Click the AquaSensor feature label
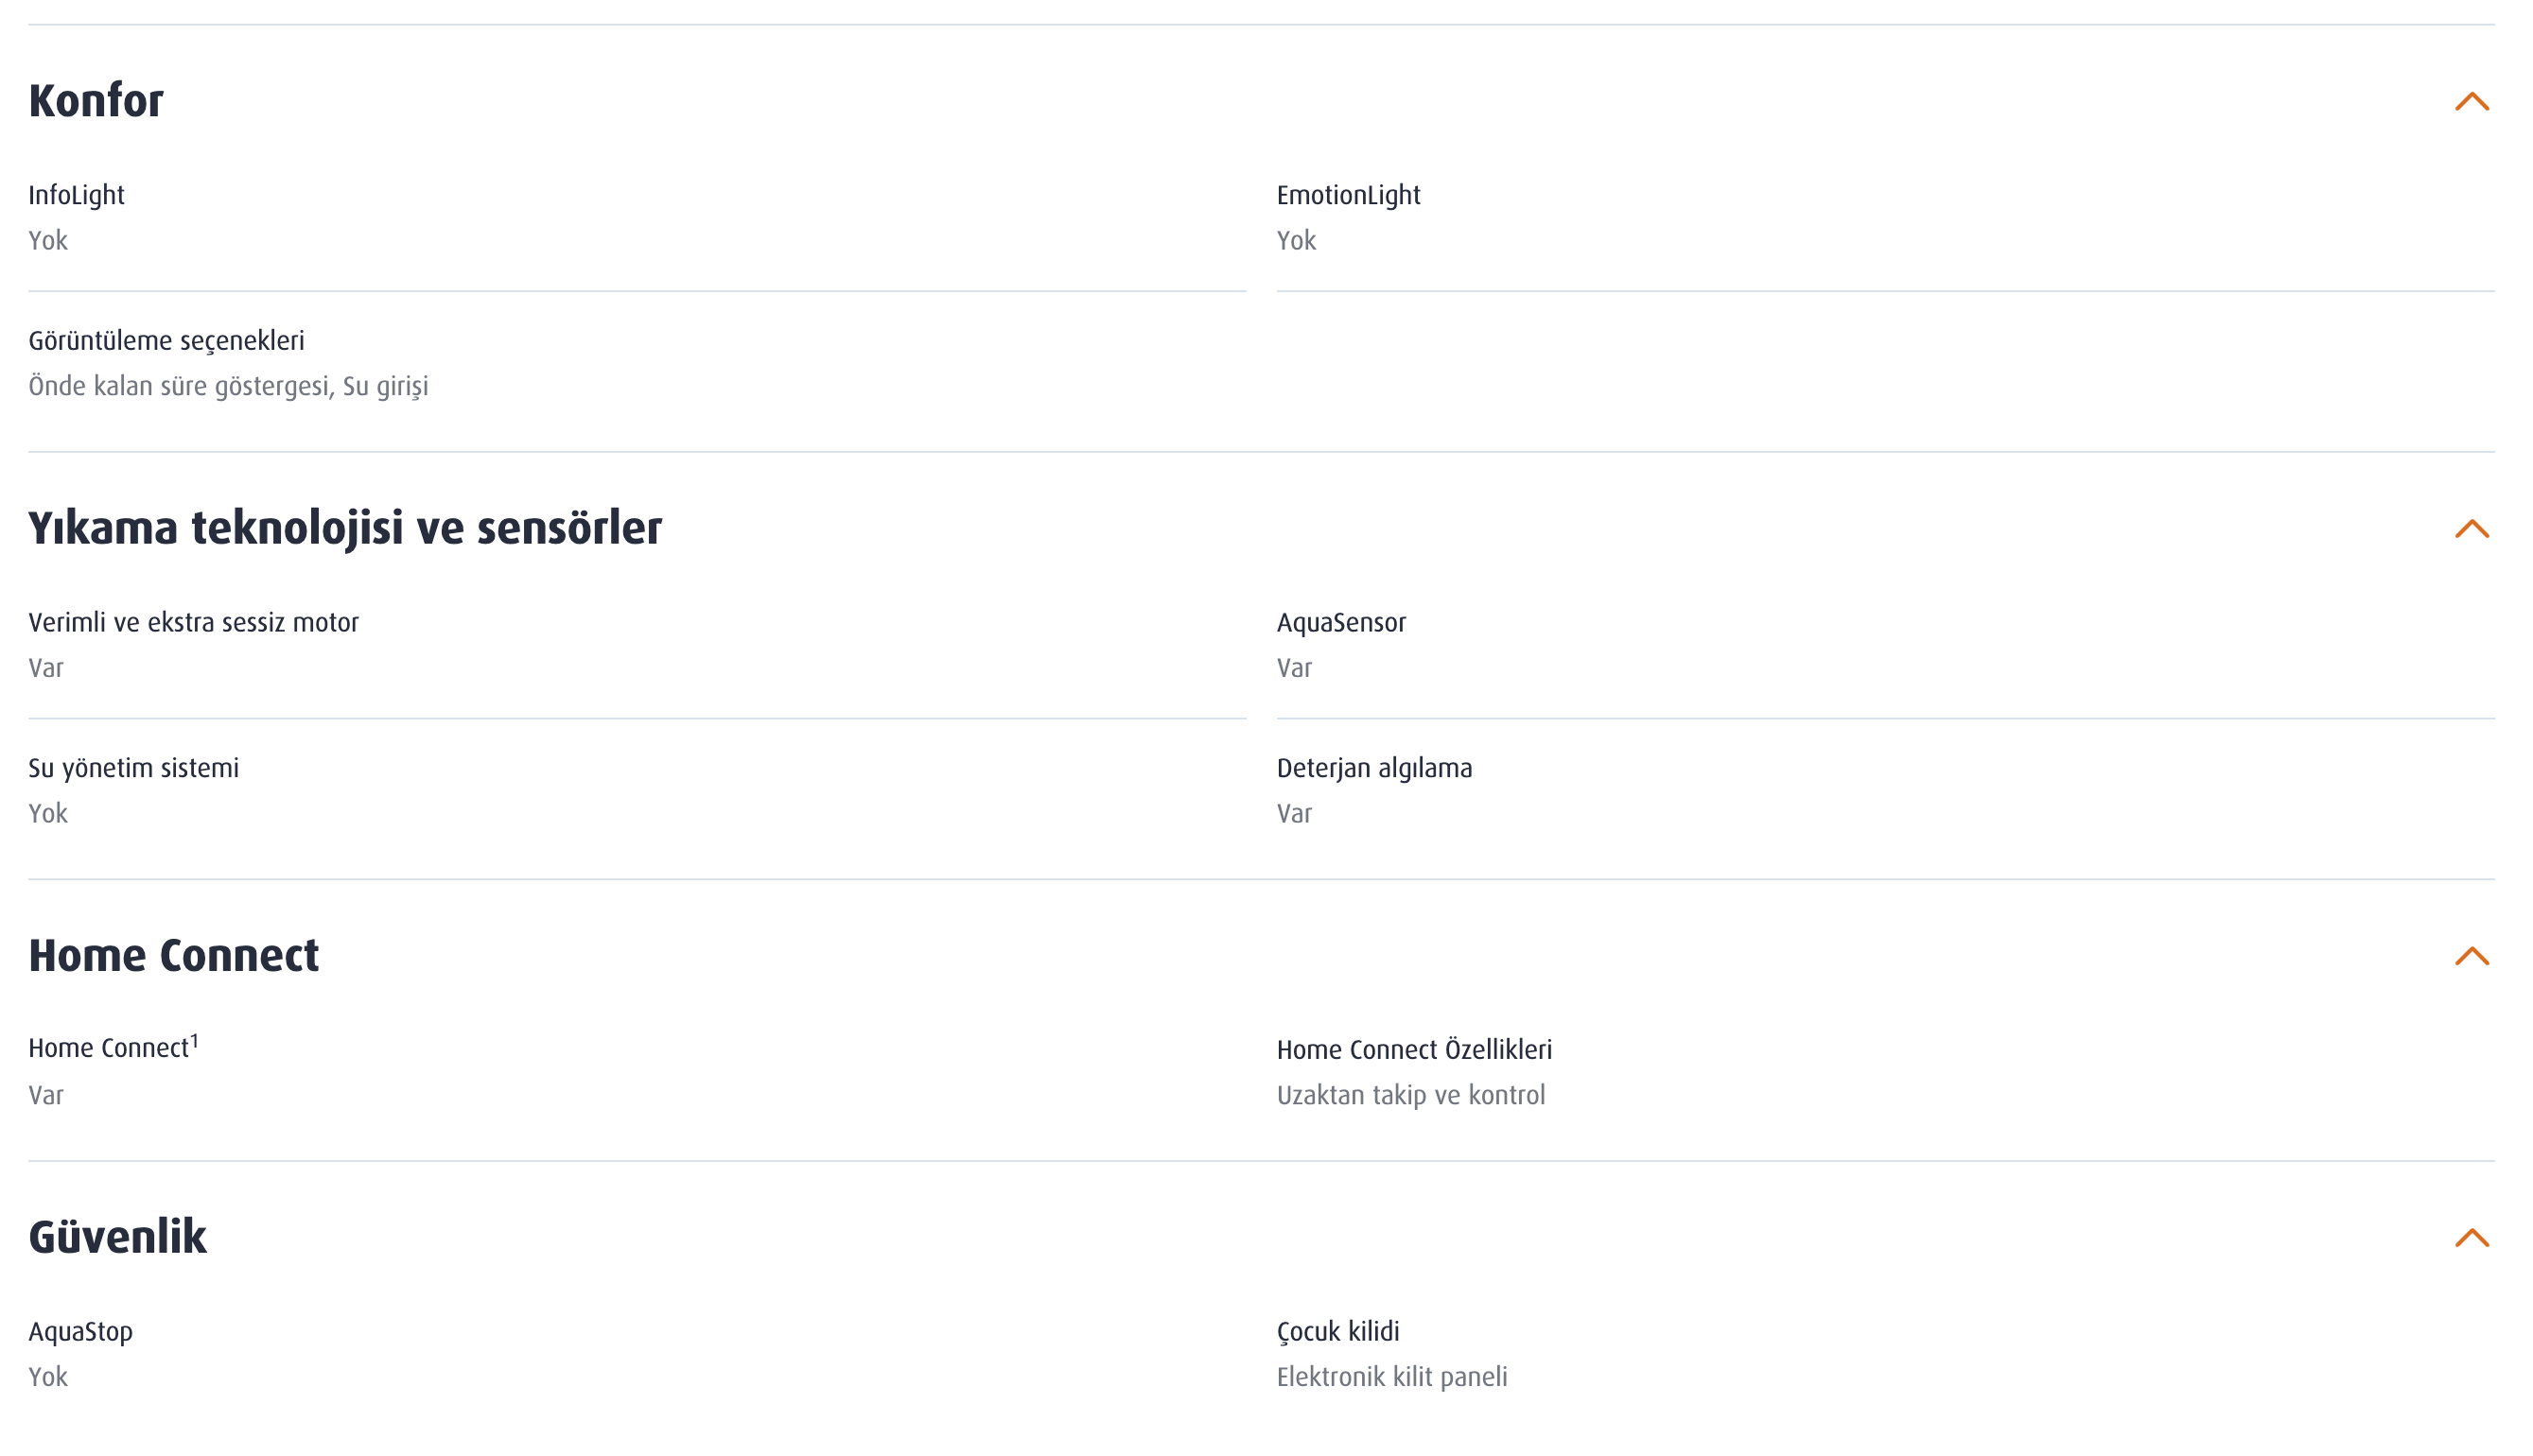The image size is (2533, 1456). point(1340,623)
